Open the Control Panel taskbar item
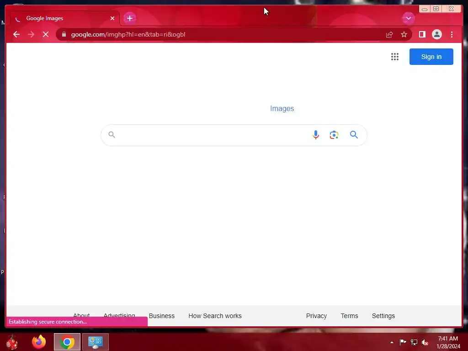This screenshot has width=468, height=351. click(x=96, y=342)
